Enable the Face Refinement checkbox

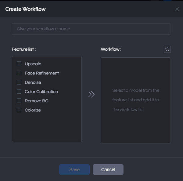[19, 73]
